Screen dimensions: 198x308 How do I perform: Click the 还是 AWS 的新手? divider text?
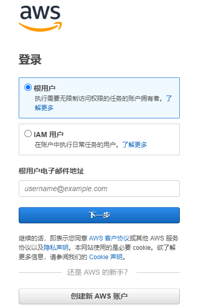pos(98,272)
